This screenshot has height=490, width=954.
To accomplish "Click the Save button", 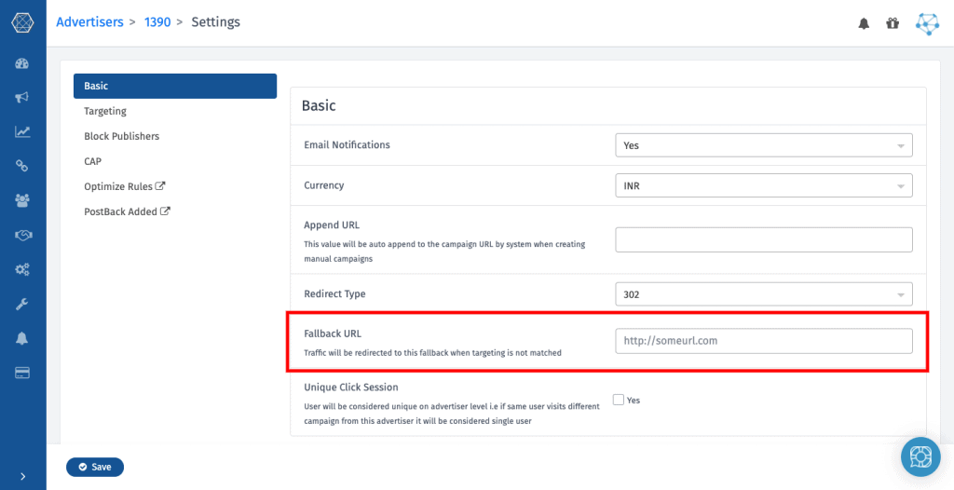I will (95, 467).
